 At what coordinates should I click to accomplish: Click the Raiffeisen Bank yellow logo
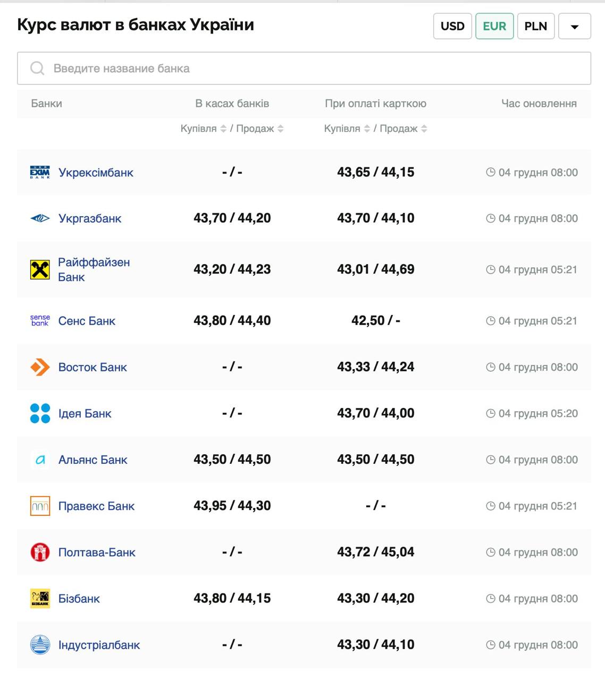click(x=40, y=270)
